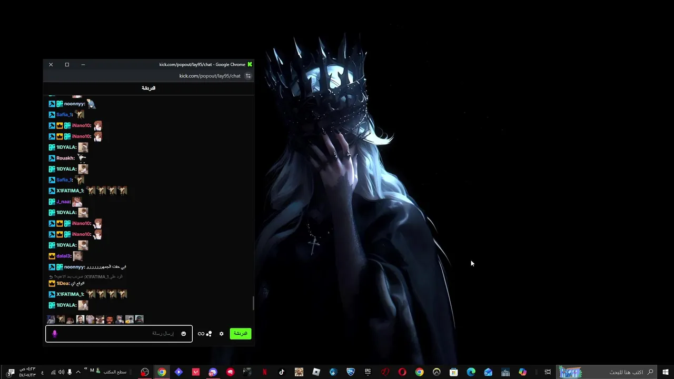Click the three-dots points icon near chat input
Screen dimensions: 674x379
[x=209, y=334]
